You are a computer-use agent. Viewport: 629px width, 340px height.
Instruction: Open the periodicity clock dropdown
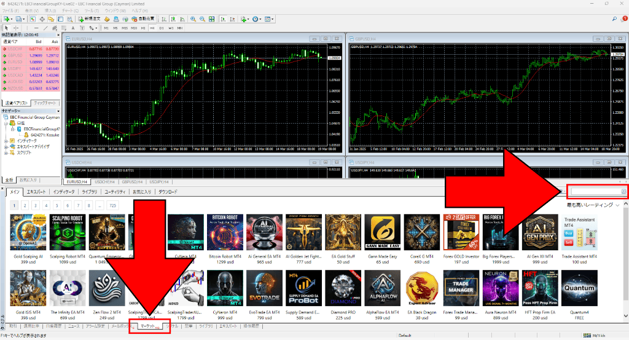[256, 19]
